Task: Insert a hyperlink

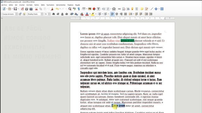Action: click(x=119, y=9)
